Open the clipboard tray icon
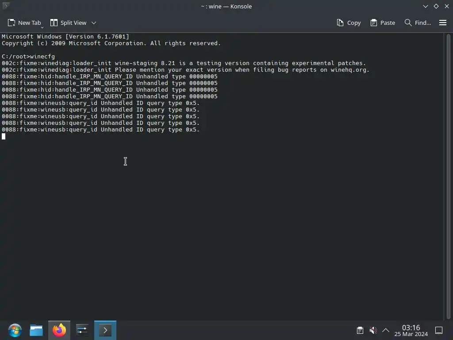Image resolution: width=453 pixels, height=340 pixels. [360, 330]
